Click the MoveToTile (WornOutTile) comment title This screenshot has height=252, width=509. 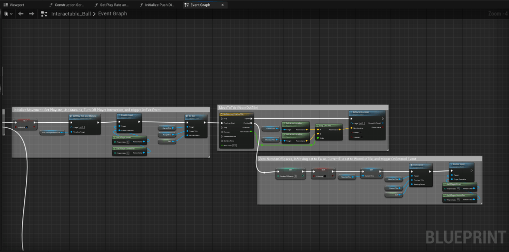click(239, 107)
